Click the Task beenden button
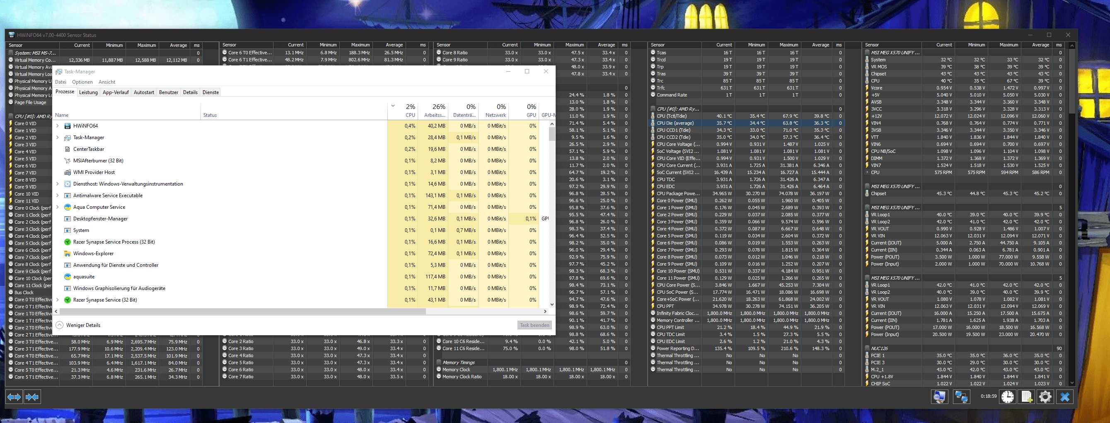The width and height of the screenshot is (1110, 423). [x=534, y=325]
